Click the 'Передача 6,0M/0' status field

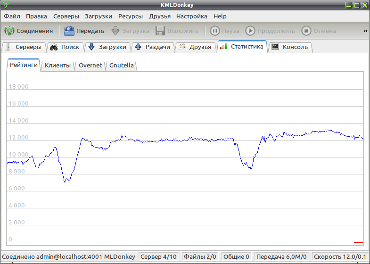point(281,256)
